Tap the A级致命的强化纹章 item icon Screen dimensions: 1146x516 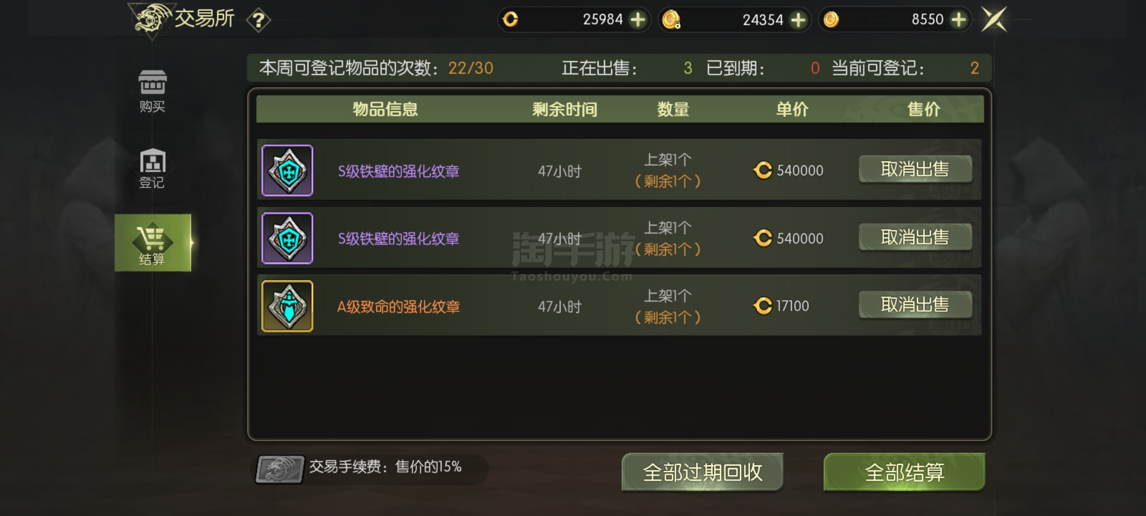click(287, 306)
